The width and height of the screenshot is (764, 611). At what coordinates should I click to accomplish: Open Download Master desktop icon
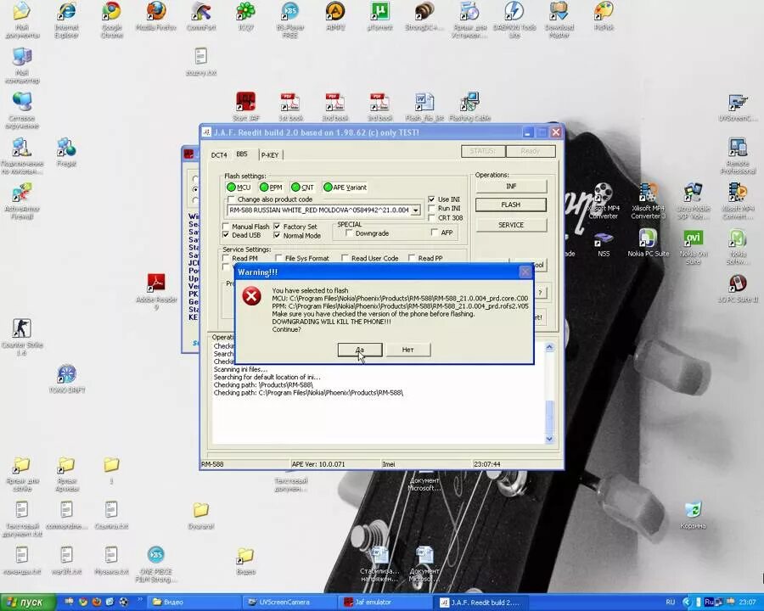click(559, 20)
